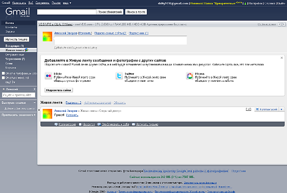Expand the post options dropdown arrow
The image size is (287, 193).
click(x=282, y=109)
